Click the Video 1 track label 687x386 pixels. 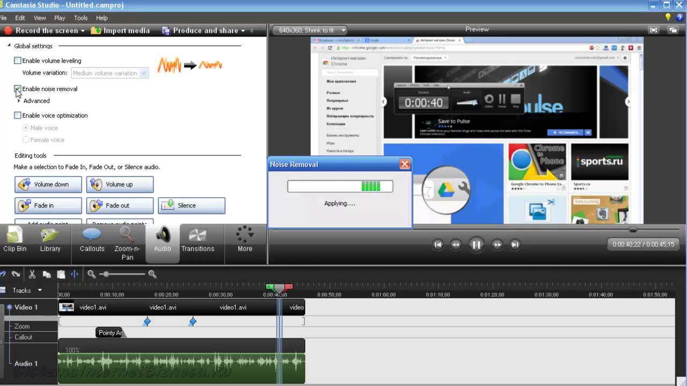26,307
